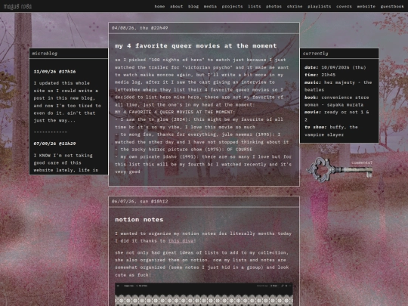Open the photos page

coord(274,6)
